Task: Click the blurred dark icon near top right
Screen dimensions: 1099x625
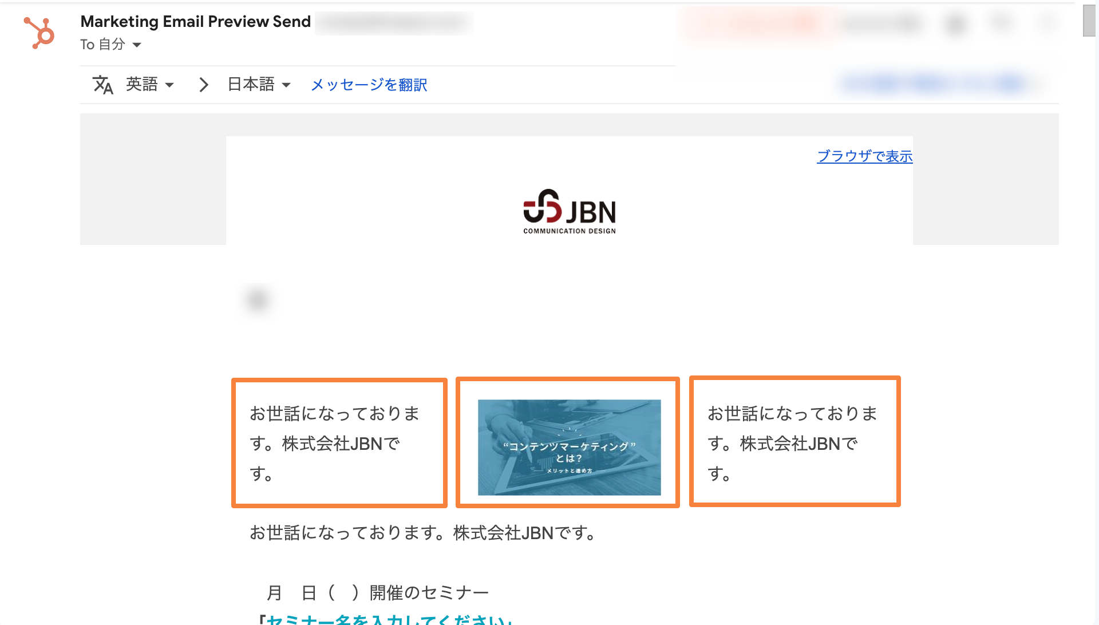Action: [x=956, y=24]
